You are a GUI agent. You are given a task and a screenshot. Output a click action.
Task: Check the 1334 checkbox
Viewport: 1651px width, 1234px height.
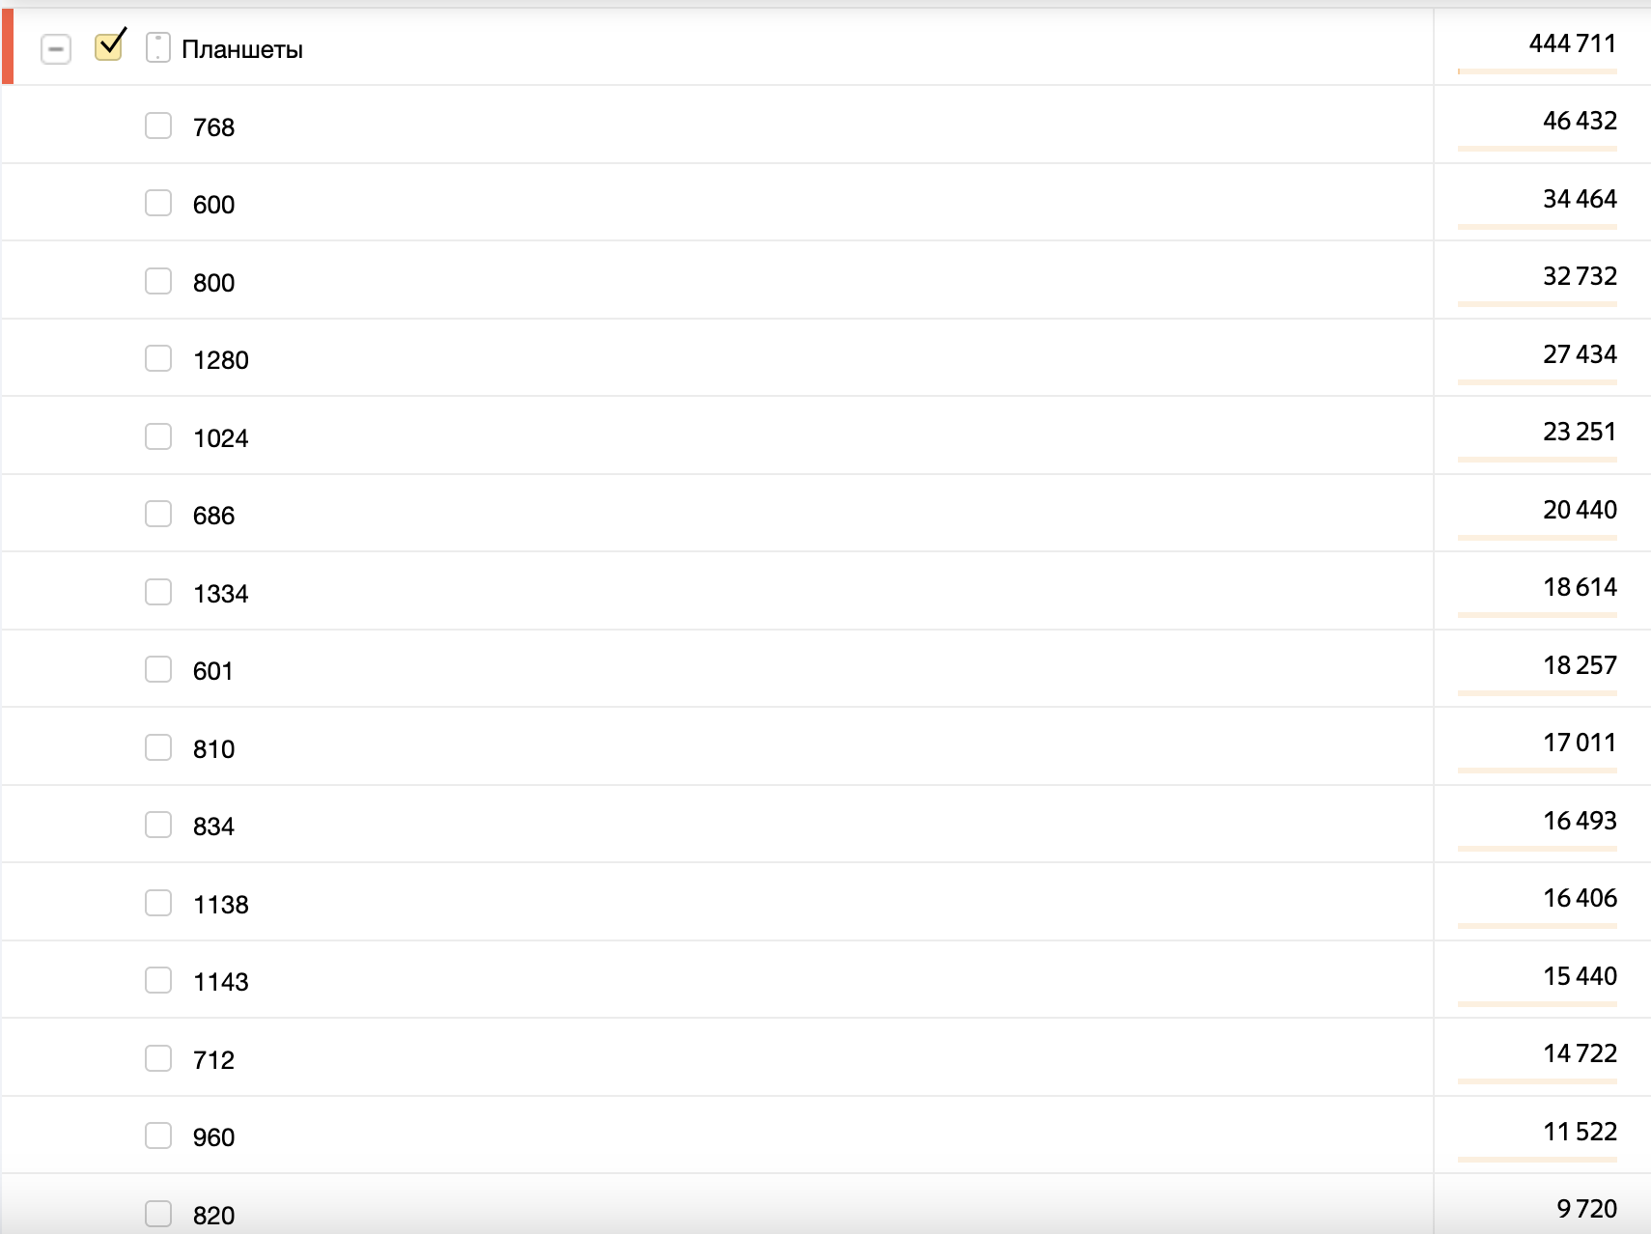click(x=158, y=592)
